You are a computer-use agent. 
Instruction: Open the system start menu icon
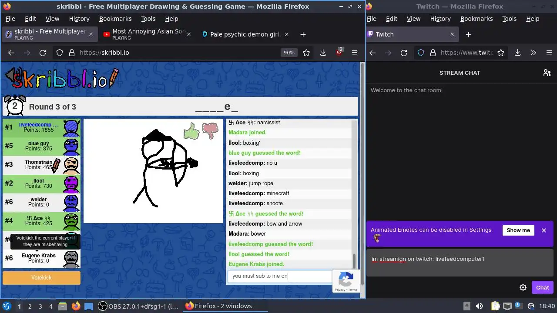click(x=7, y=306)
